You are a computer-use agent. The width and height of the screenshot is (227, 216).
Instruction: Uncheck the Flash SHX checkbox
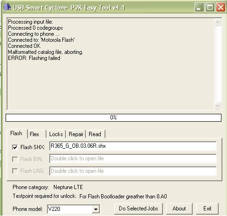pyautogui.click(x=15, y=147)
